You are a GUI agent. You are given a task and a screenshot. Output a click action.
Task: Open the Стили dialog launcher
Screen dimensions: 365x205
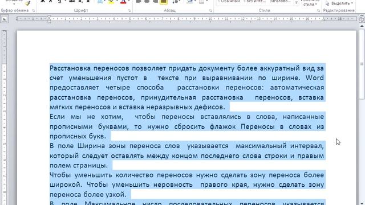tap(318, 11)
